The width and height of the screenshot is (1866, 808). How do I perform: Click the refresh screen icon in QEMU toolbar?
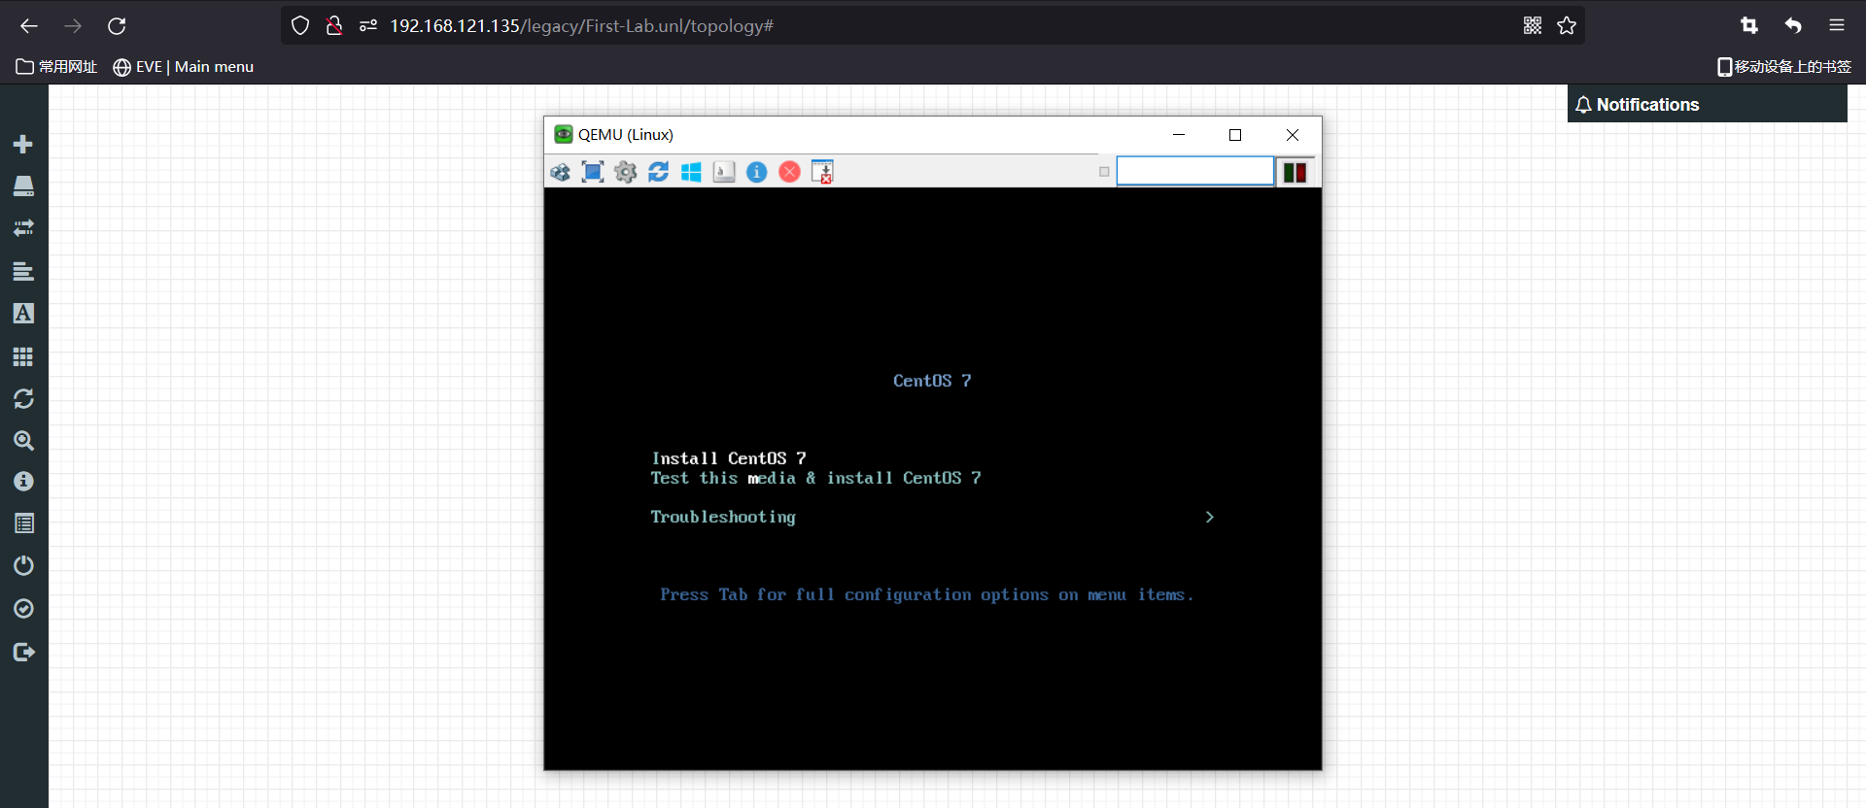(x=658, y=172)
